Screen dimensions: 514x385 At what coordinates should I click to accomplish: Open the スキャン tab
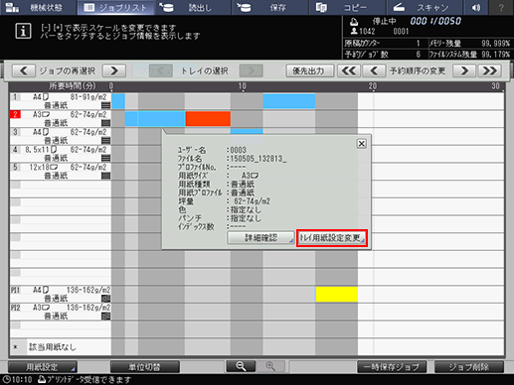click(425, 7)
